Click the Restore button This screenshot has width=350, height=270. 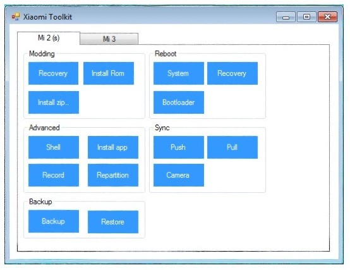click(x=113, y=222)
